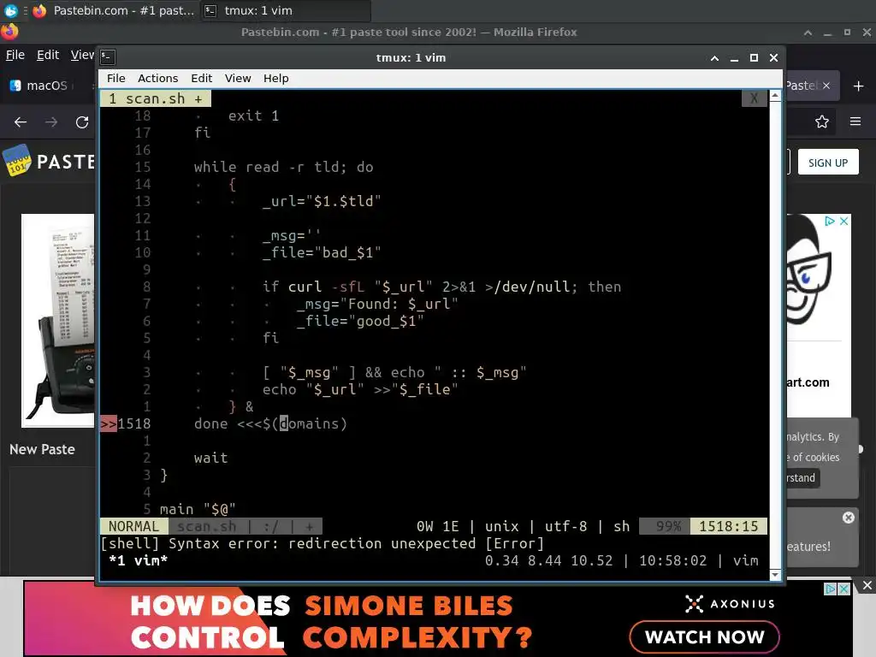Click the 1518:15 cursor position in statusline

pyautogui.click(x=728, y=526)
